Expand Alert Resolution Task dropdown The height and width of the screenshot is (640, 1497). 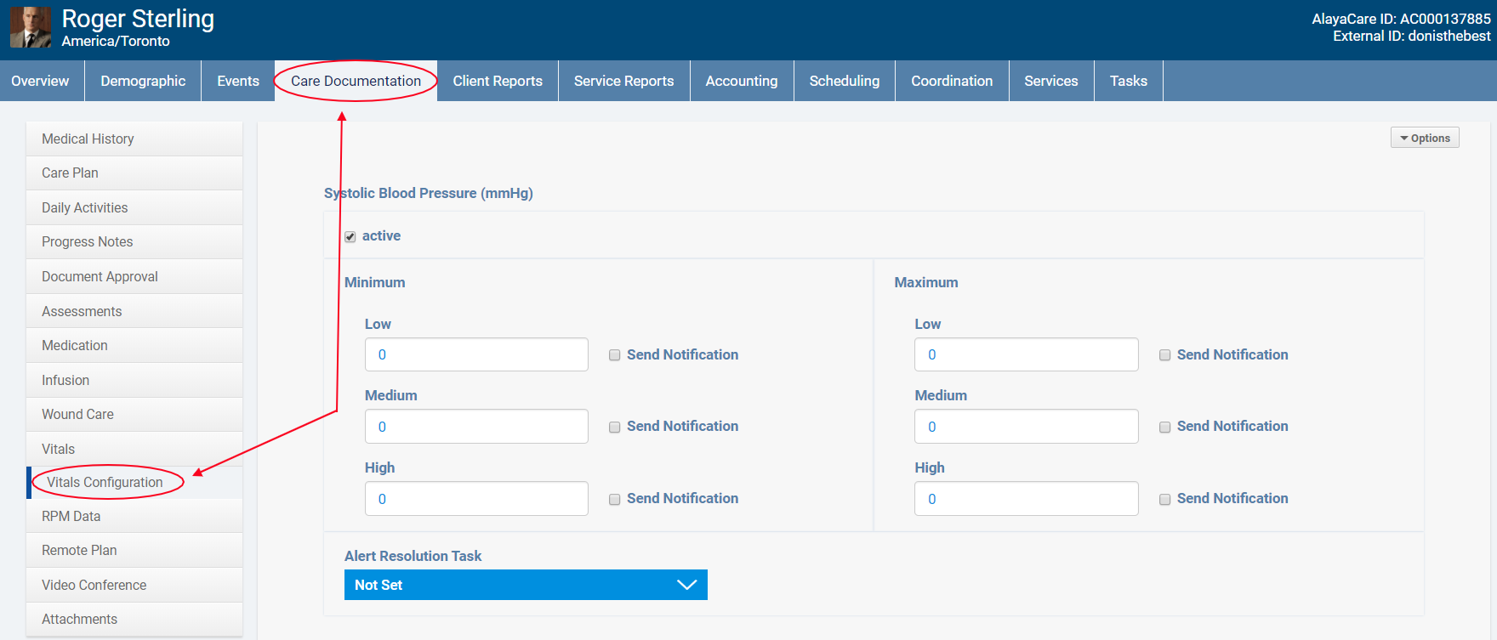[x=525, y=585]
